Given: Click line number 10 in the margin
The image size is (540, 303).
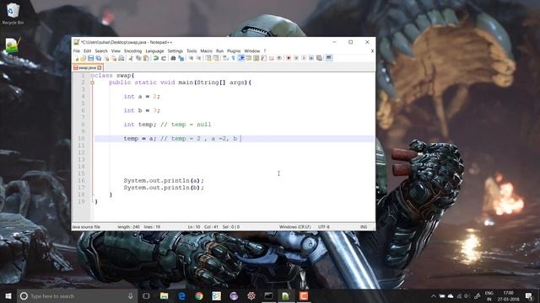Looking at the screenshot, I should (x=81, y=138).
